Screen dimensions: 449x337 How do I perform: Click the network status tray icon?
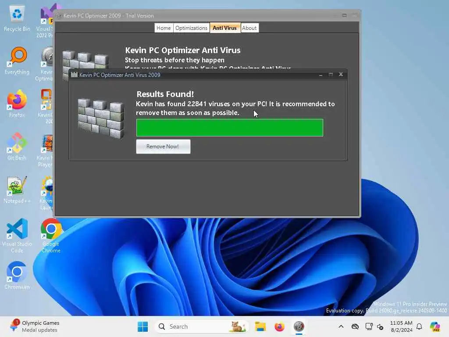(x=369, y=326)
